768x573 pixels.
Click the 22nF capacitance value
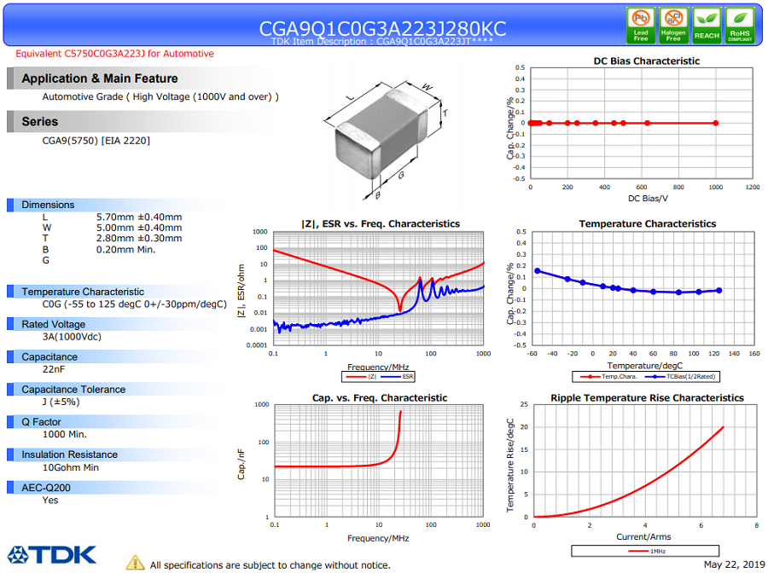click(x=54, y=369)
